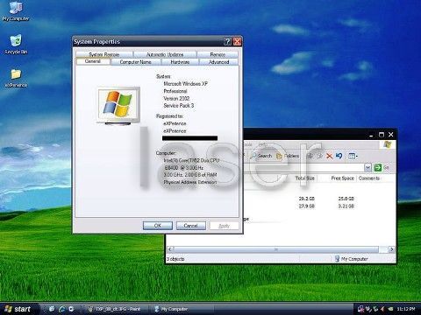
Task: Sort by the Free Space column header
Action: point(343,178)
